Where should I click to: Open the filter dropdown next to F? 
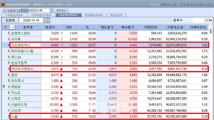click(13, 27)
